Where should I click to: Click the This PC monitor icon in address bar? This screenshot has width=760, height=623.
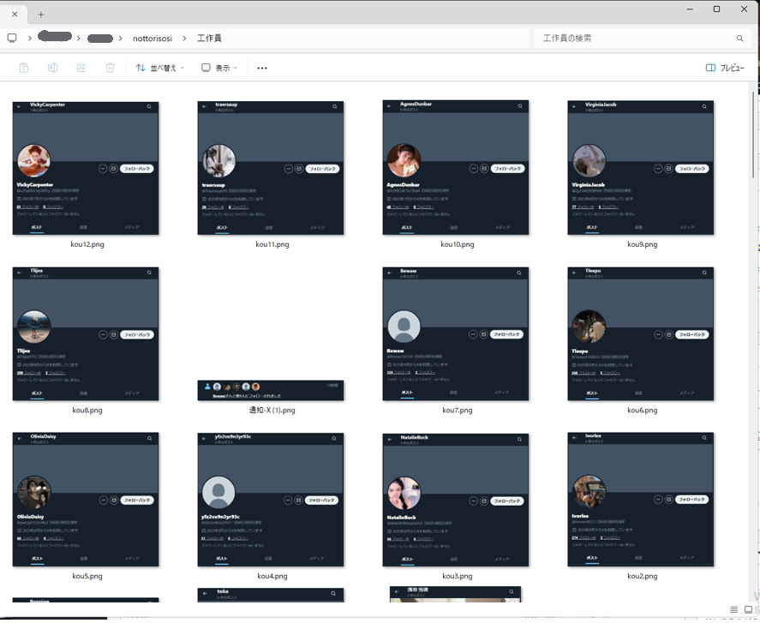point(12,39)
